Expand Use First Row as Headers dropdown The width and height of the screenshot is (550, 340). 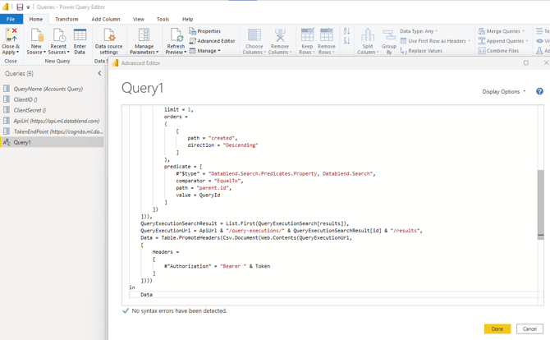click(x=469, y=41)
